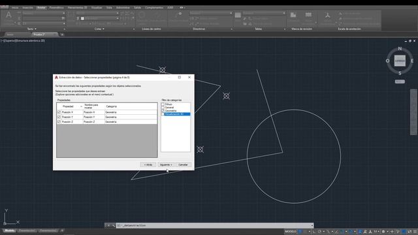Open the Presentación1 layout tab
This screenshot has width=418, height=235.
click(27, 230)
